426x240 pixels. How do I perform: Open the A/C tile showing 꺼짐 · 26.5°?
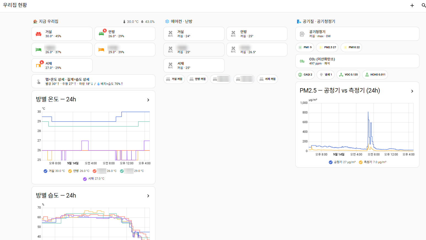[x=257, y=50]
